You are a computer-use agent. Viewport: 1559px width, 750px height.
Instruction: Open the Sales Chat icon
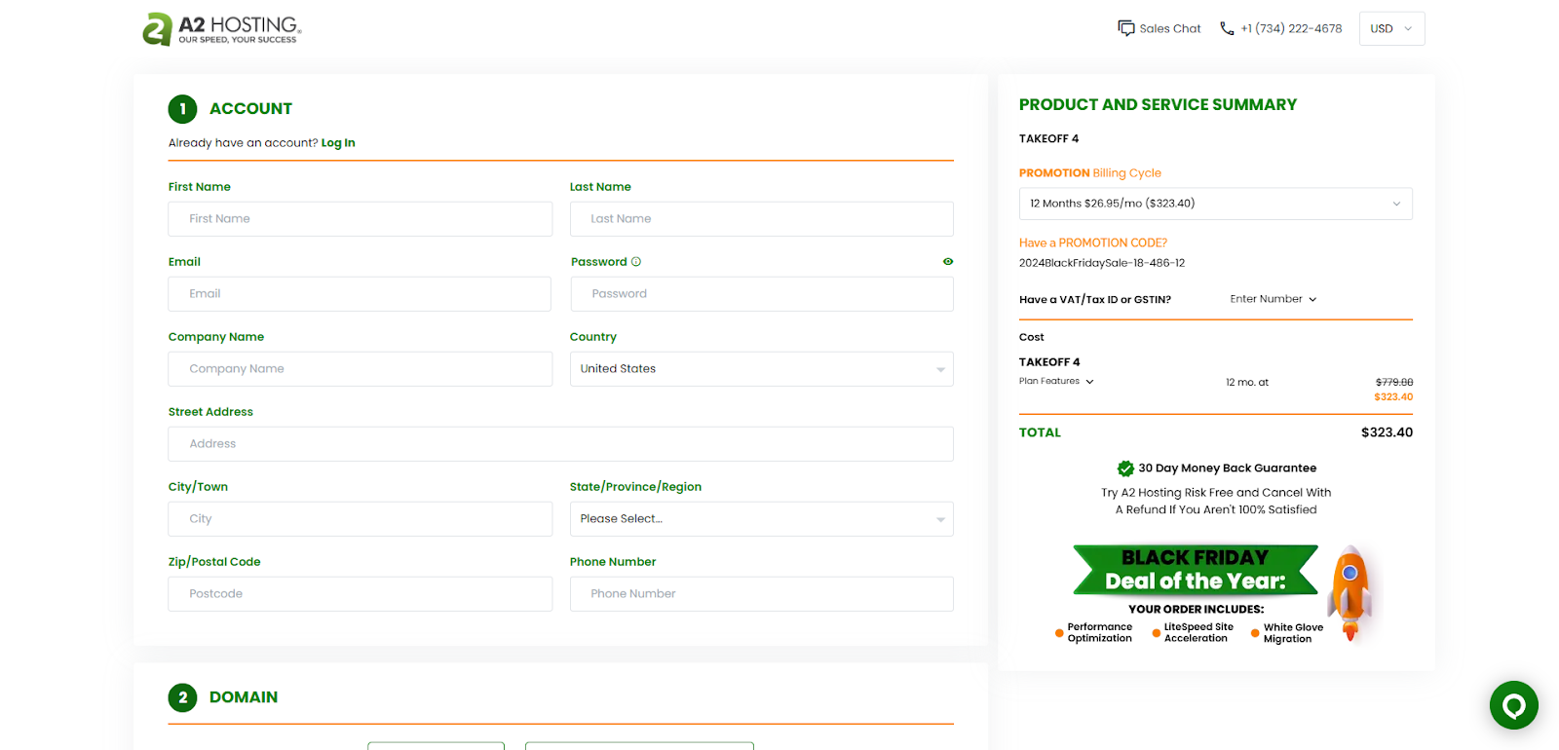click(1126, 28)
